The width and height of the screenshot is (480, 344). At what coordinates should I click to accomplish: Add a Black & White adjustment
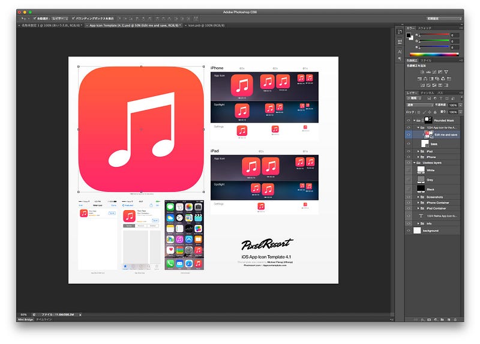[x=431, y=79]
